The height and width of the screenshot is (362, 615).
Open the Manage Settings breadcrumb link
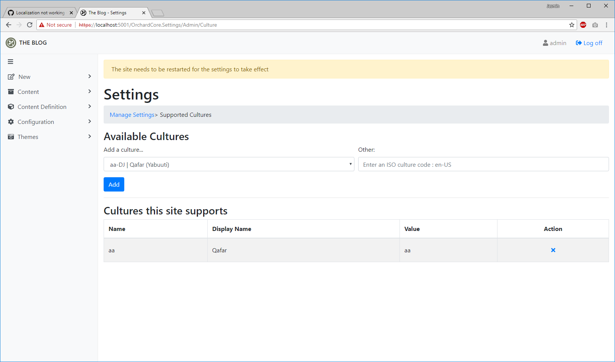click(132, 115)
